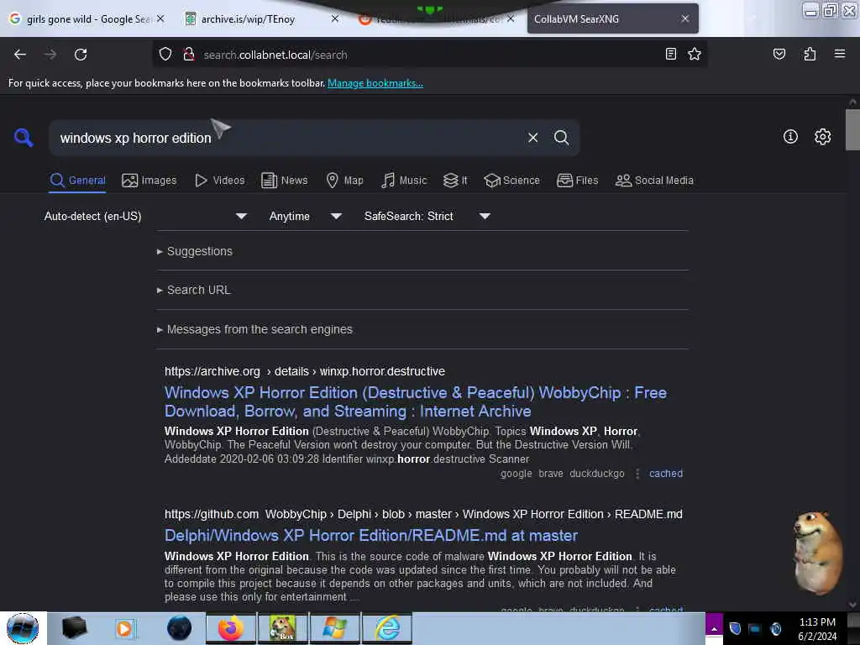This screenshot has height=645, width=860.
Task: Click the page vertical scrollbar thumb
Action: point(852,129)
